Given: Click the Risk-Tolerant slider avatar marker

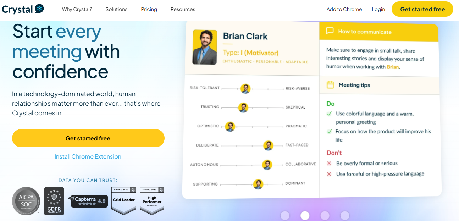Looking at the screenshot, I should tap(245, 89).
